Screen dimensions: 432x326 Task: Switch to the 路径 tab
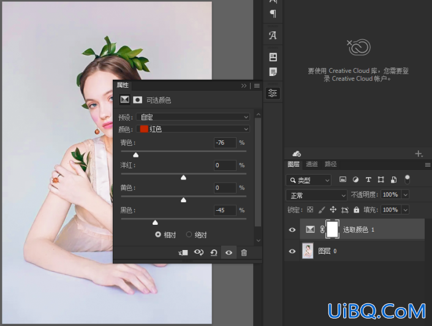(x=330, y=164)
